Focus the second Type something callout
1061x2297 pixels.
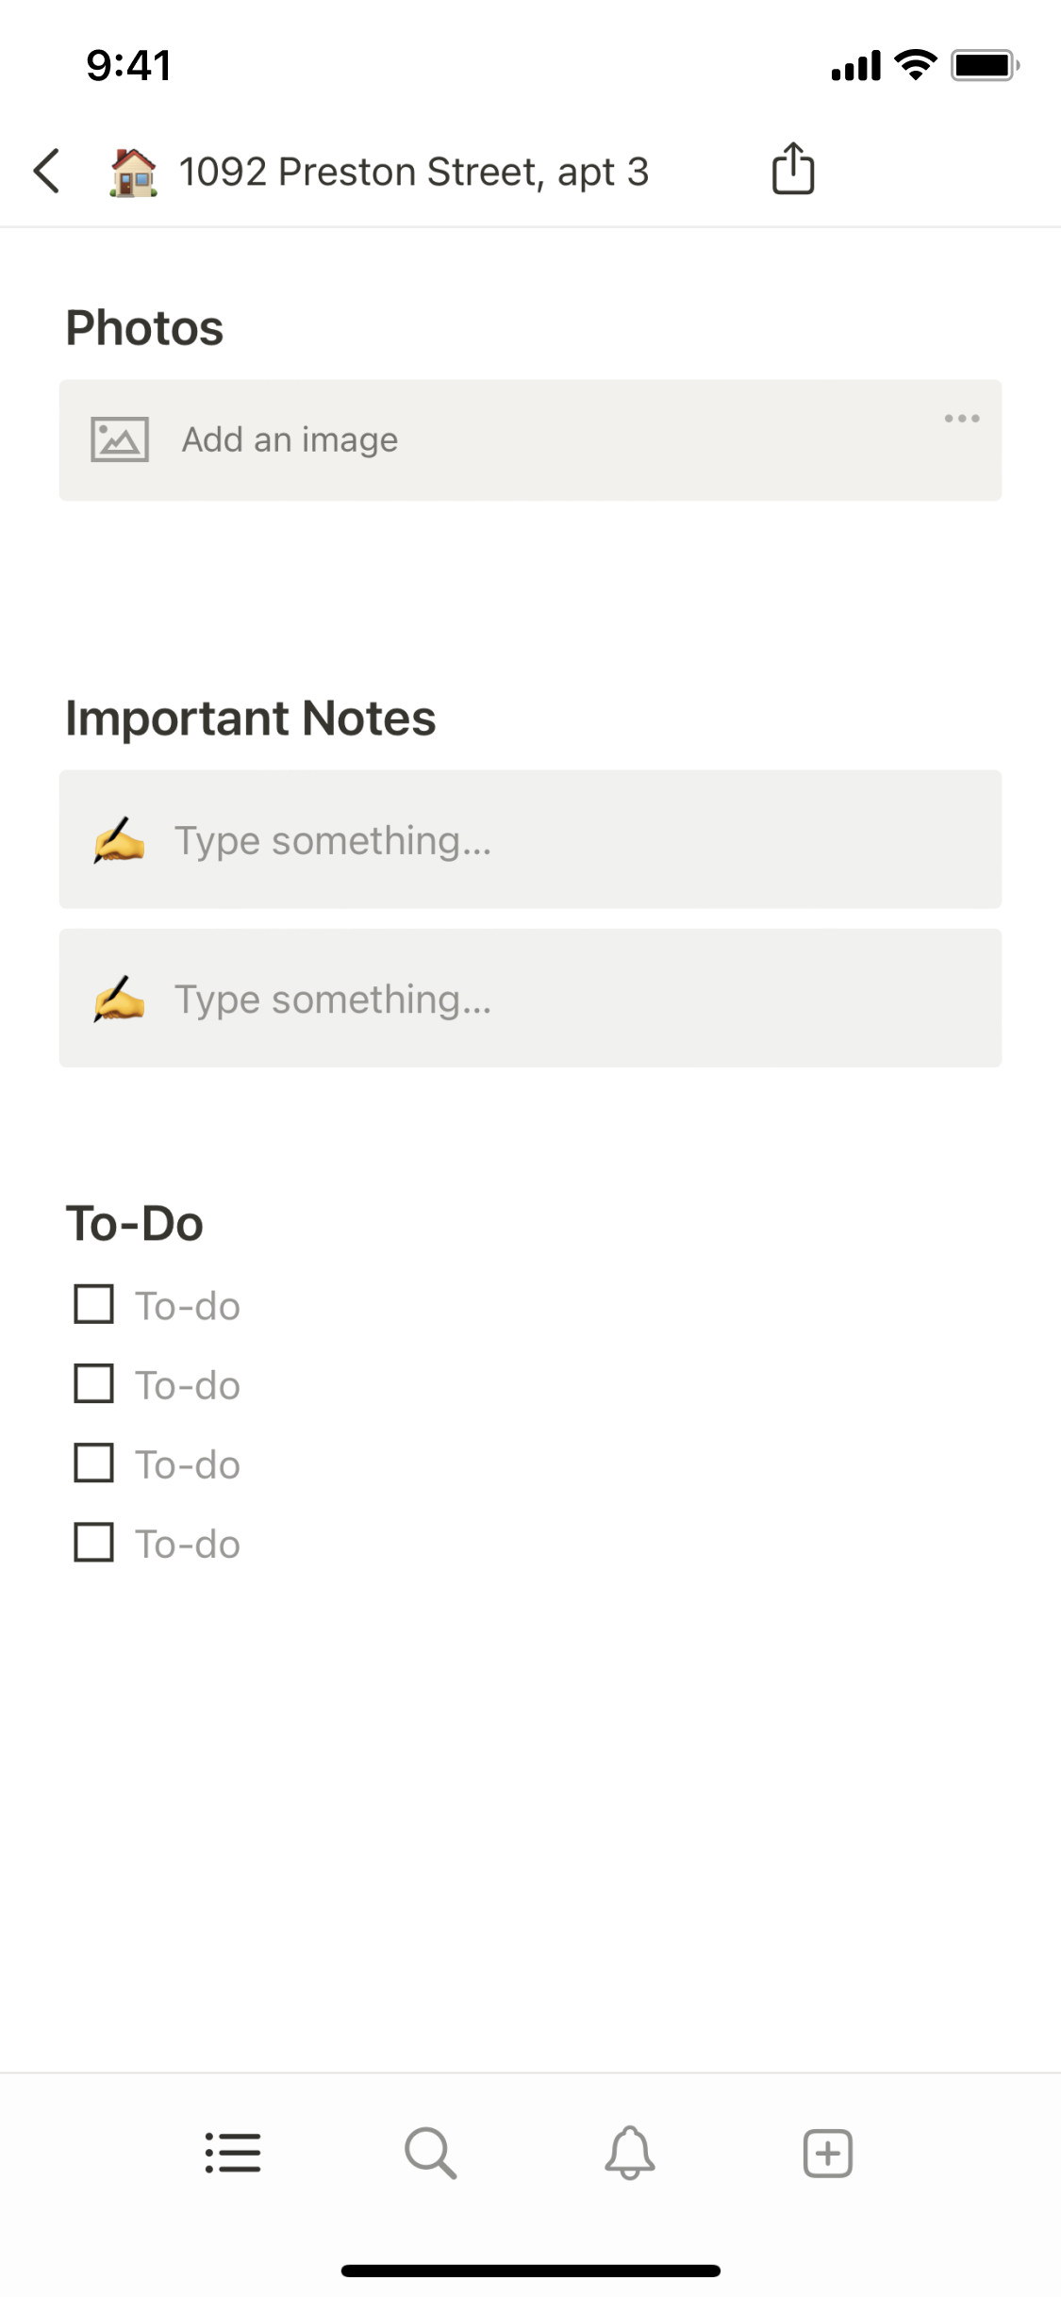click(x=530, y=998)
